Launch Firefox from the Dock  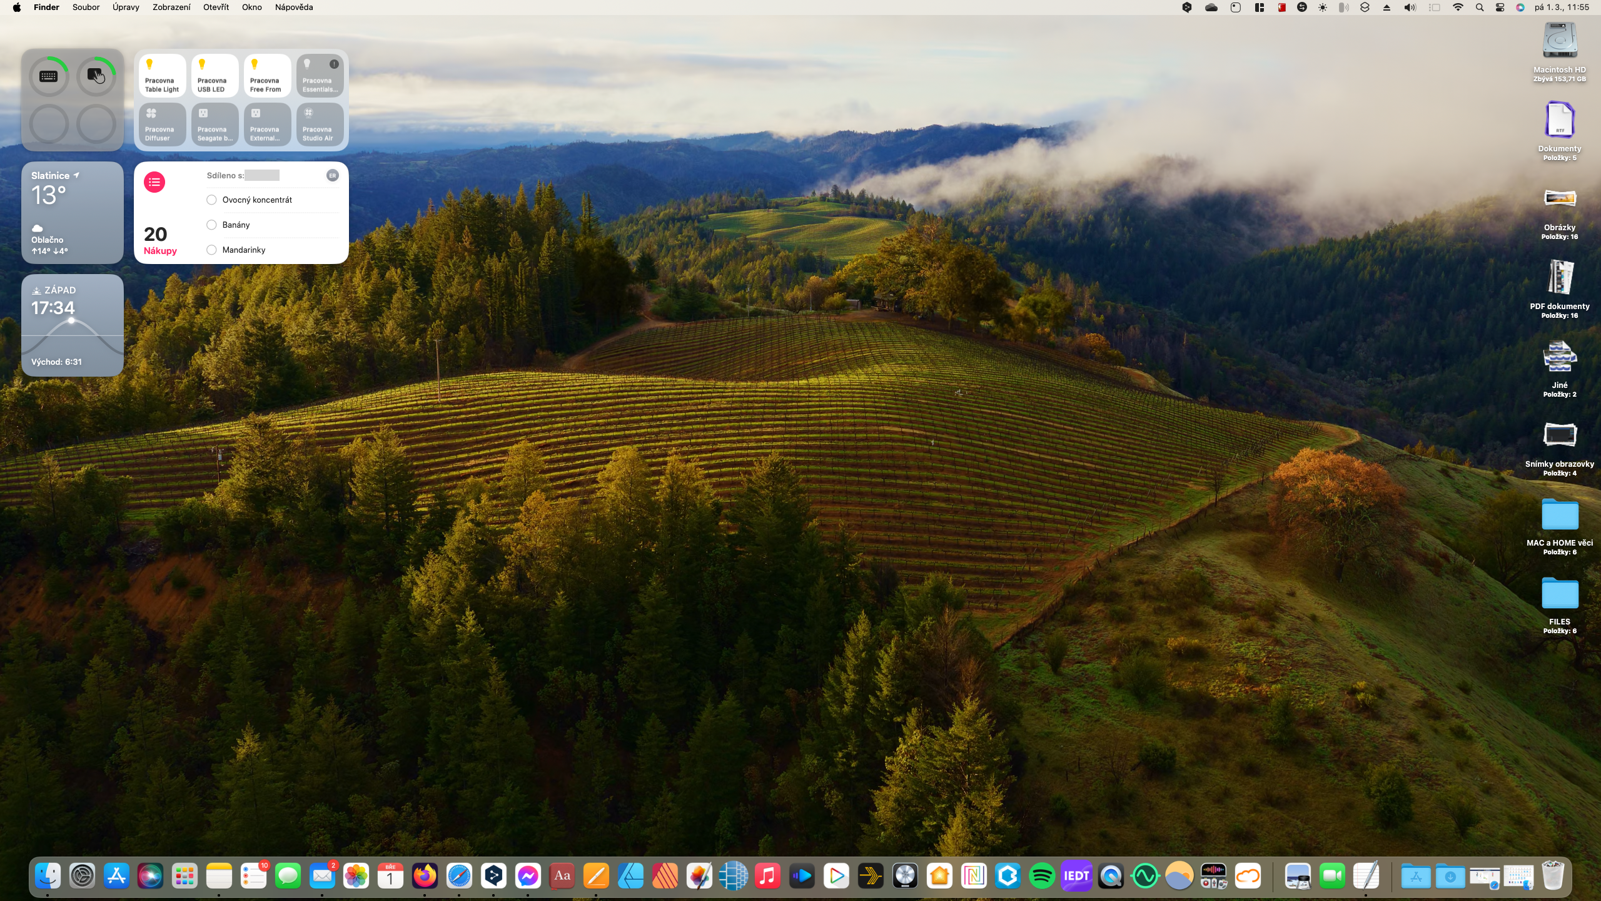(x=425, y=876)
